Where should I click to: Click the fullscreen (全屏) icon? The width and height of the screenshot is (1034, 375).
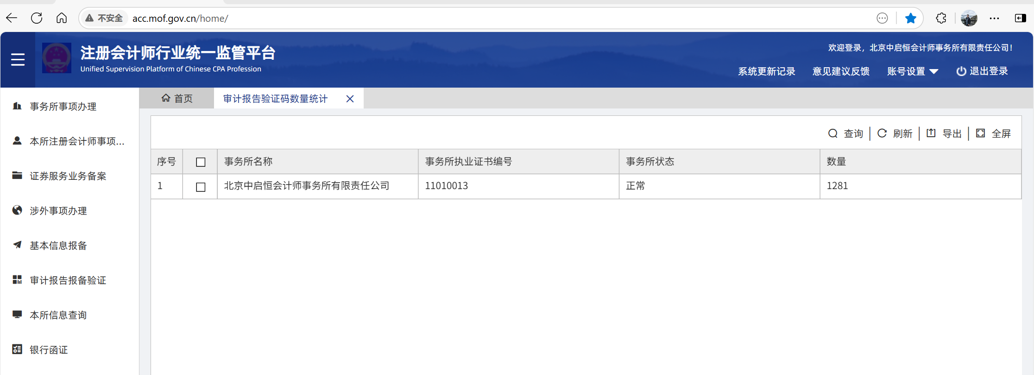tap(981, 133)
